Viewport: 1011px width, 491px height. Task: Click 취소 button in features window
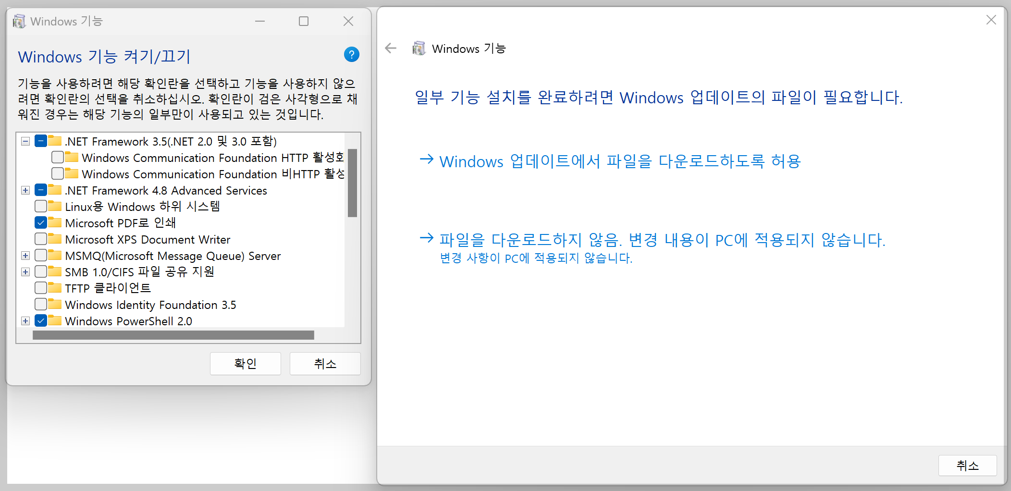click(325, 364)
